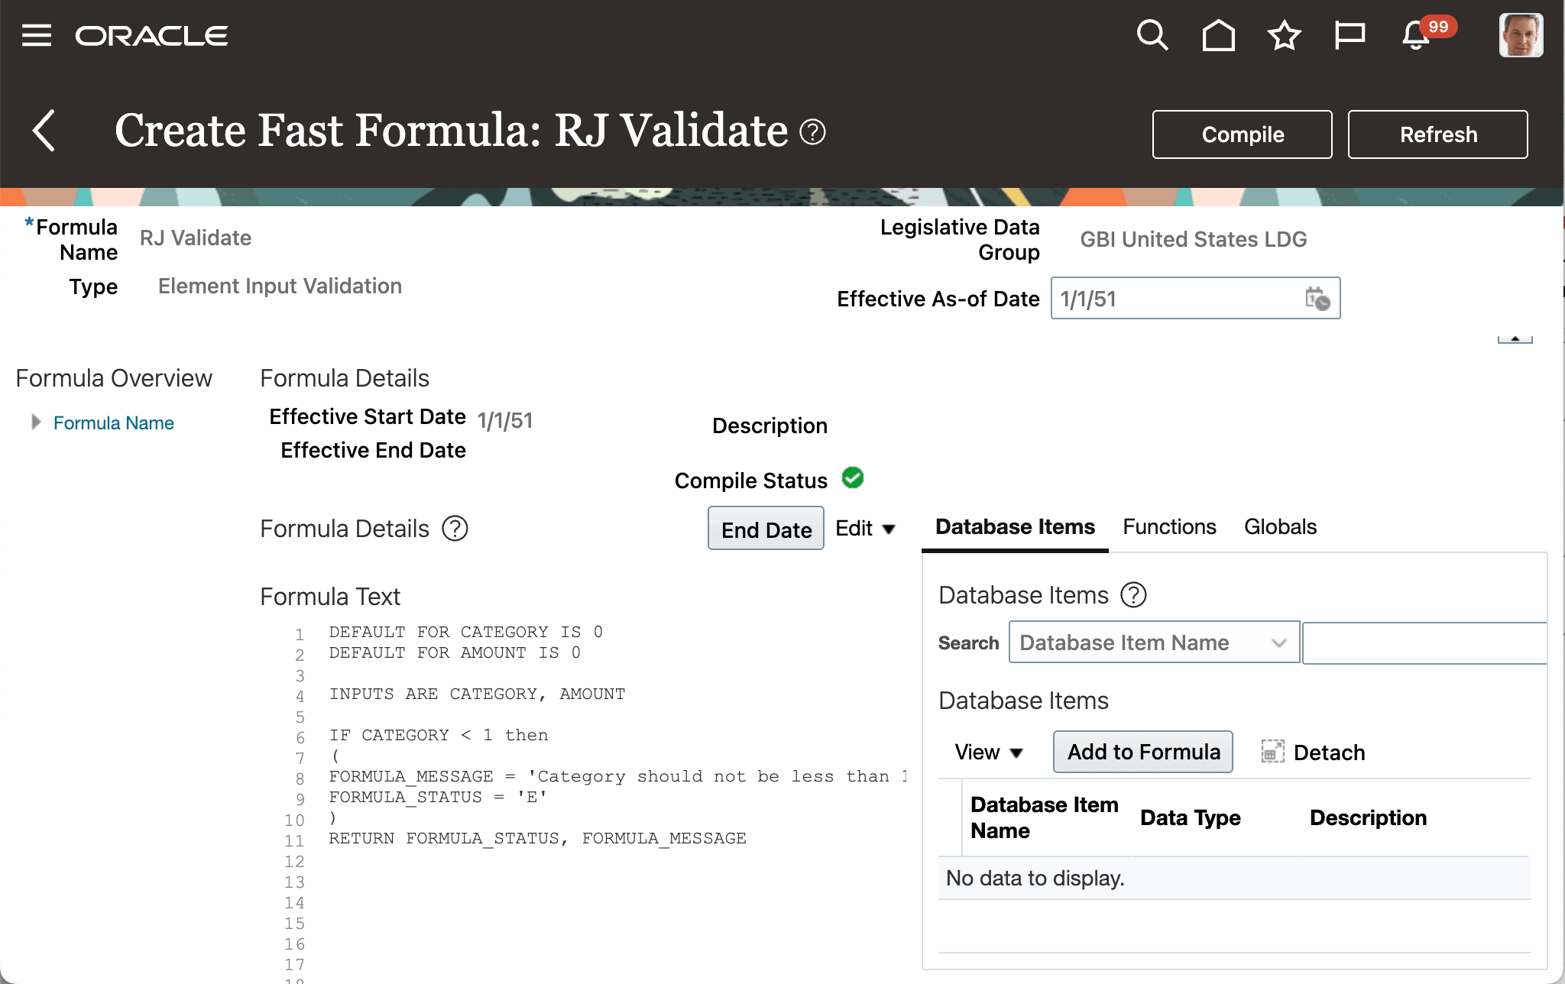The image size is (1565, 984).
Task: Expand Formula Name in Formula Overview
Action: tap(35, 421)
